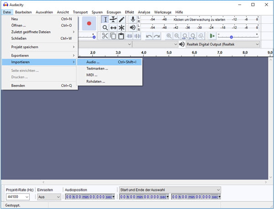Select the Zoom magnifier tool
This screenshot has height=209, width=274.
coord(105,27)
